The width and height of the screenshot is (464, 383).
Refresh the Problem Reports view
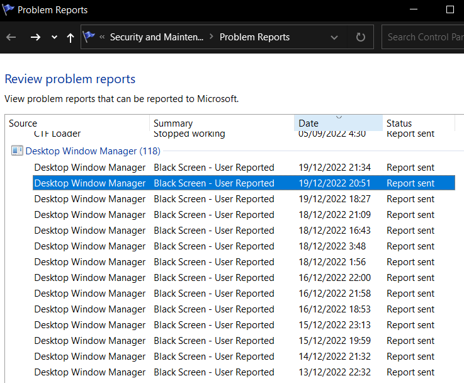360,37
